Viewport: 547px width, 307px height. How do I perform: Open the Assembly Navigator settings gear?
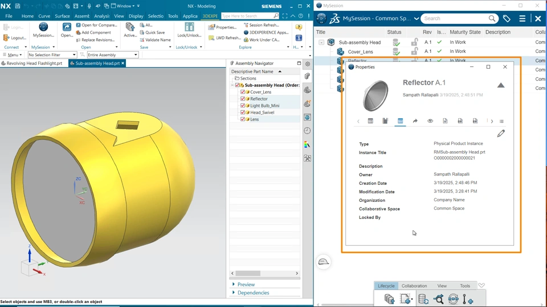tap(307, 64)
